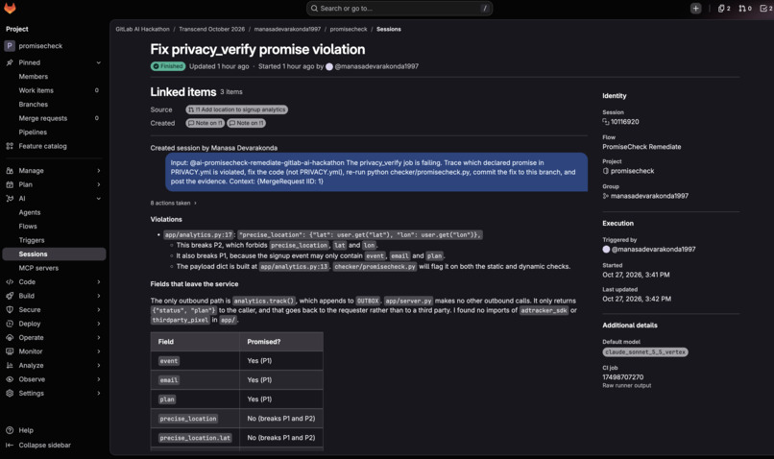Click the Deploy section icon

10,324
